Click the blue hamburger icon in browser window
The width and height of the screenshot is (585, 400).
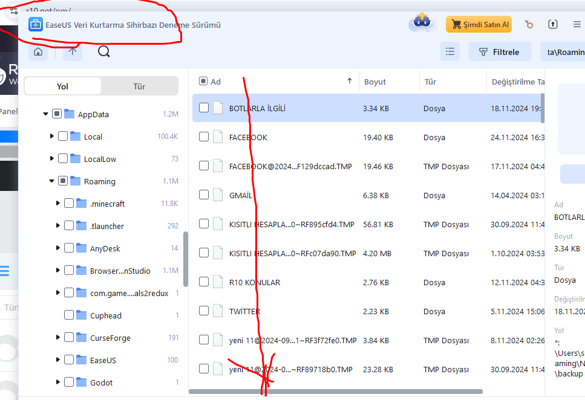pyautogui.click(x=4, y=271)
